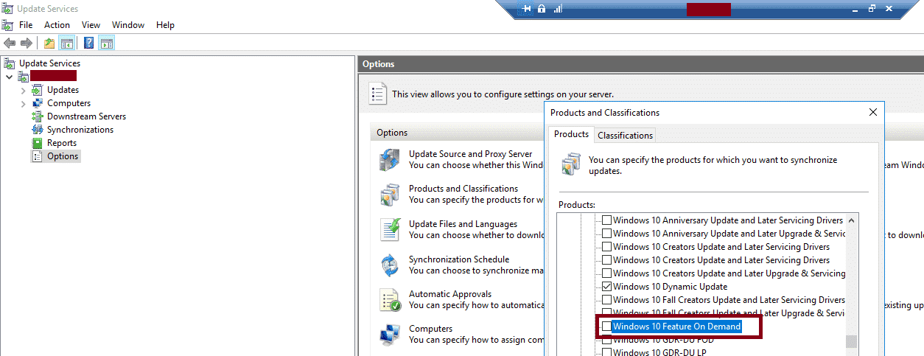The image size is (924, 356).
Task: Open Synchronization Schedule settings
Action: pos(459,259)
